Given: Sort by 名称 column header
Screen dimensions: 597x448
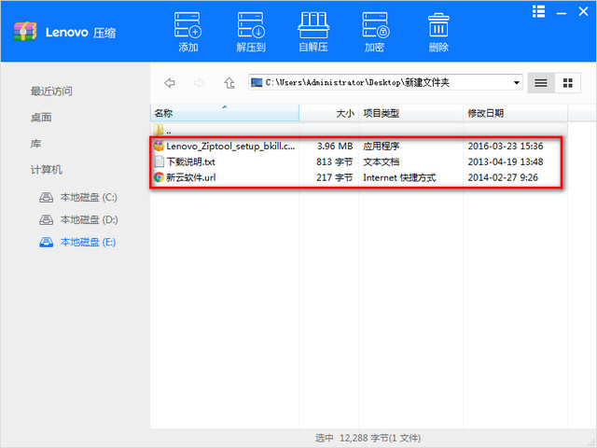Looking at the screenshot, I should (x=225, y=113).
